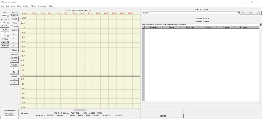Increase the GAIN value with the stepper
The height and width of the screenshot is (119, 262).
8,15
